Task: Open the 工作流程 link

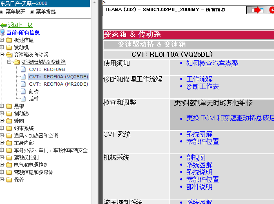Action: pos(199,79)
